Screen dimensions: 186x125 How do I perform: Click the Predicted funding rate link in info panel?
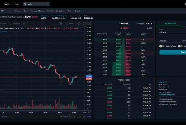coord(167,95)
